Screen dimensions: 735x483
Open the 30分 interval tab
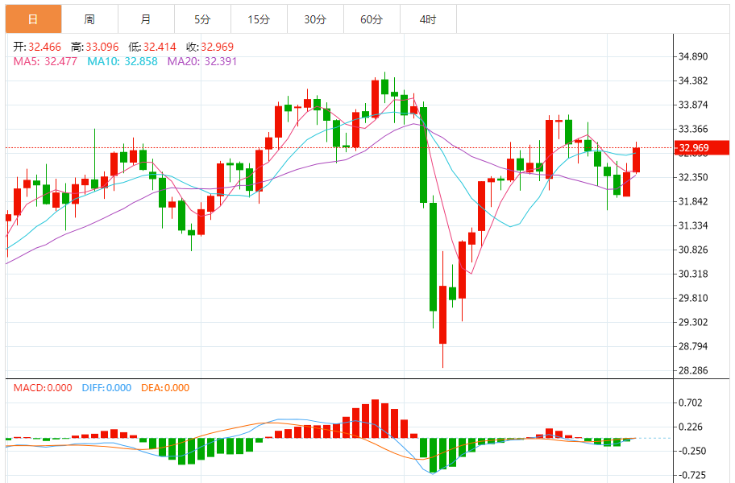pos(315,19)
